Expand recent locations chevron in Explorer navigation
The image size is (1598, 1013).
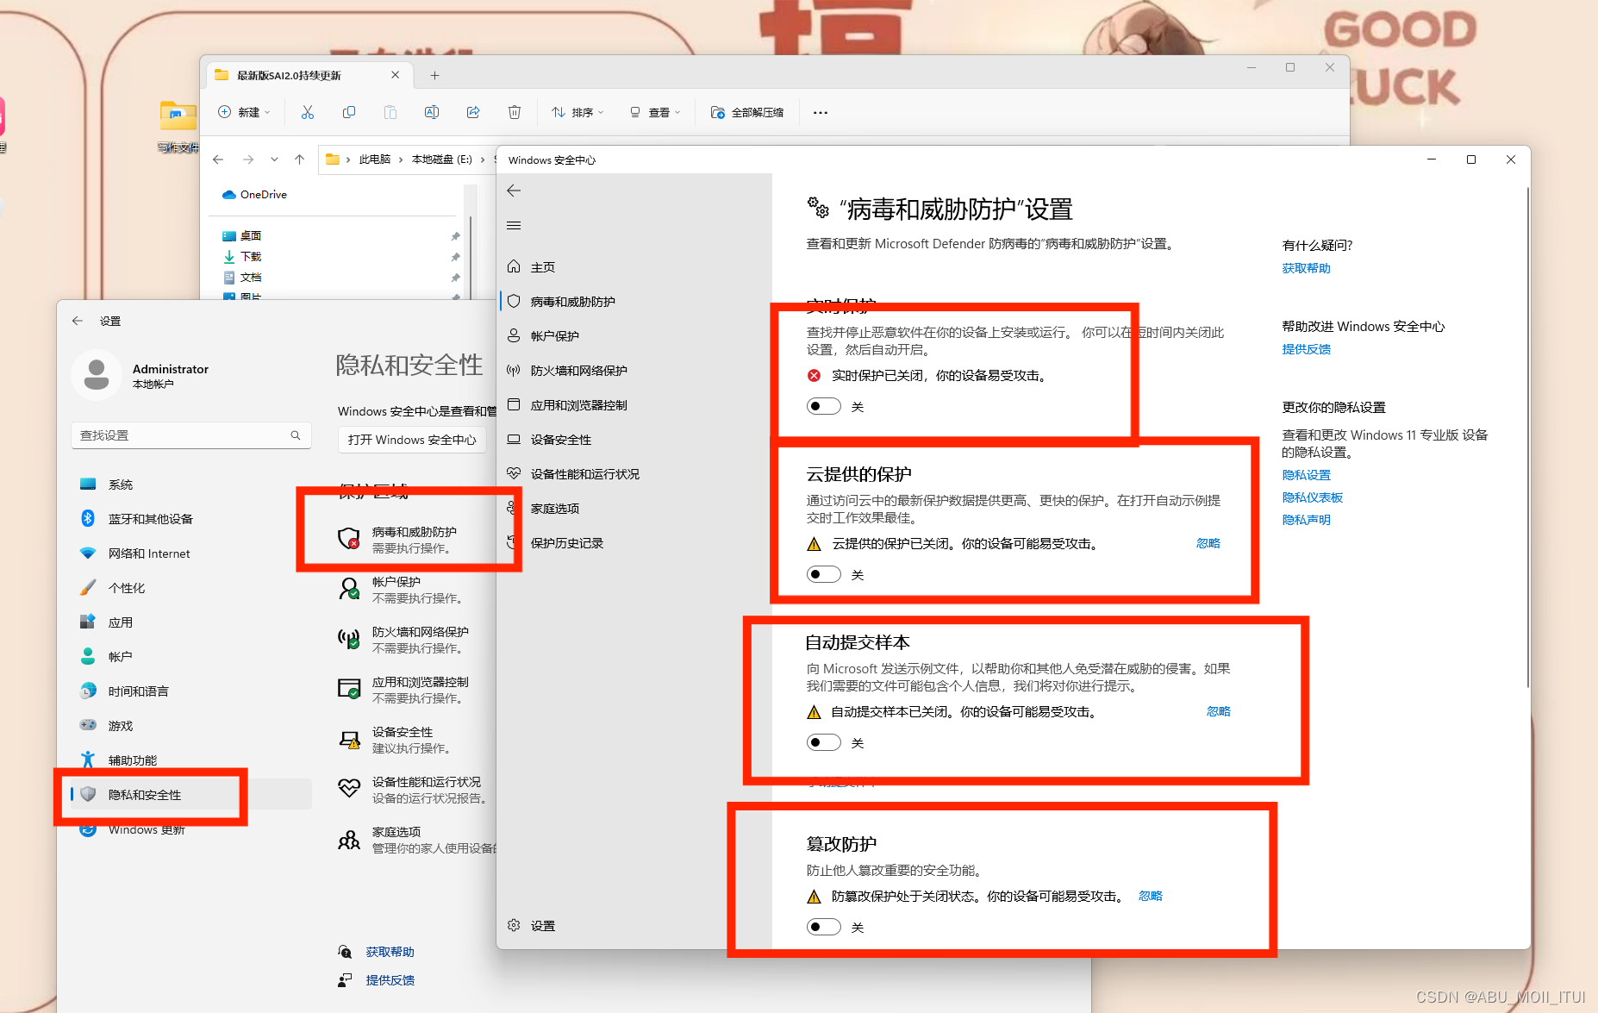pos(274,159)
